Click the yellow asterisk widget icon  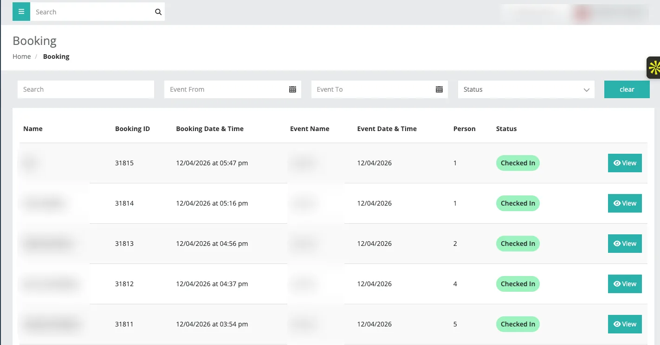[x=654, y=68]
